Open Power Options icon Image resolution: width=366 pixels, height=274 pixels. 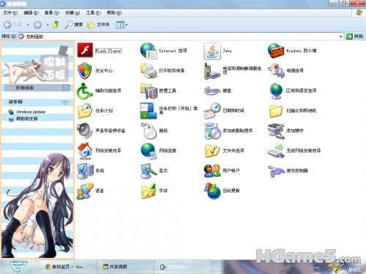click(276, 71)
